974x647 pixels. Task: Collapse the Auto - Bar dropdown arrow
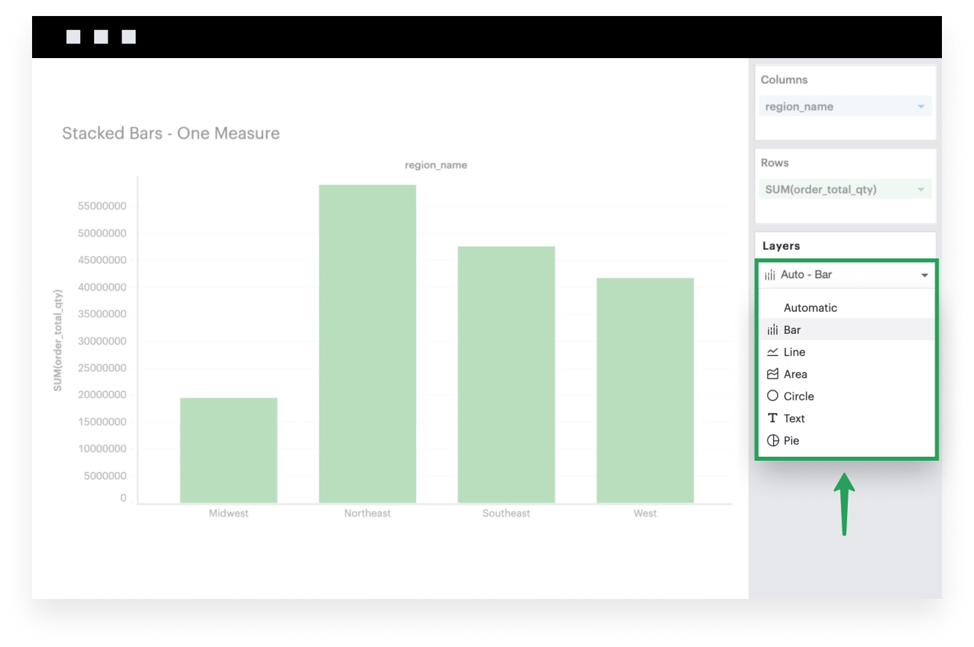pyautogui.click(x=925, y=275)
